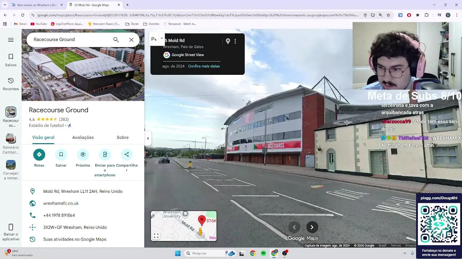This screenshot has height=259, width=462.
Task: Click Confira mais datas link
Action: click(x=204, y=66)
